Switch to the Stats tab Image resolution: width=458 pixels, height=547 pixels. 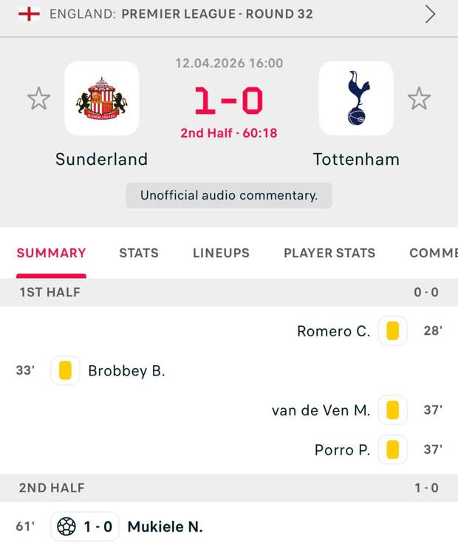(139, 253)
